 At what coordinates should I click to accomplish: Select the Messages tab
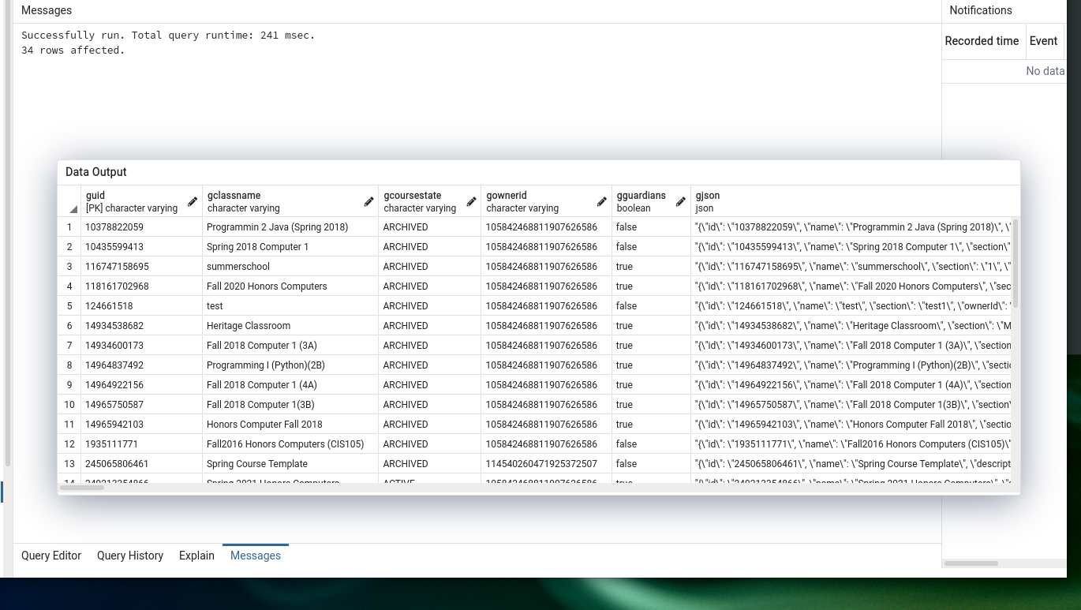pos(256,556)
